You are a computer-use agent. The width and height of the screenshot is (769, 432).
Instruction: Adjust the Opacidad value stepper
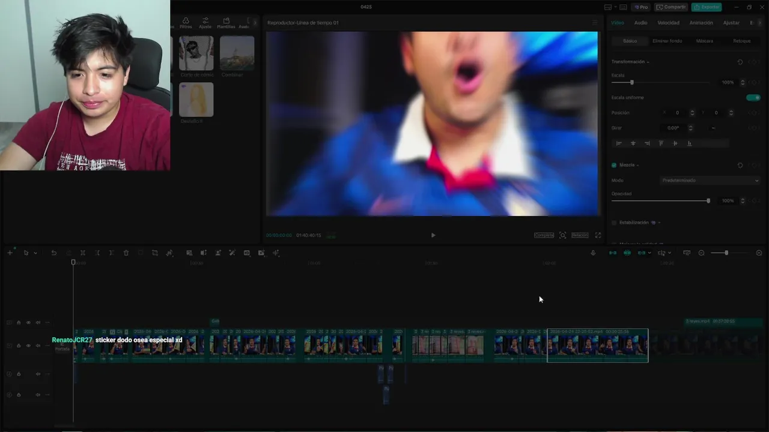tap(743, 200)
